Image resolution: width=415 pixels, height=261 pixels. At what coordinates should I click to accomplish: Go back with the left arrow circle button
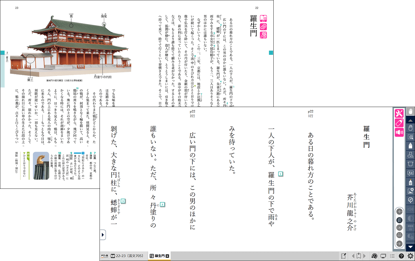coord(399,212)
